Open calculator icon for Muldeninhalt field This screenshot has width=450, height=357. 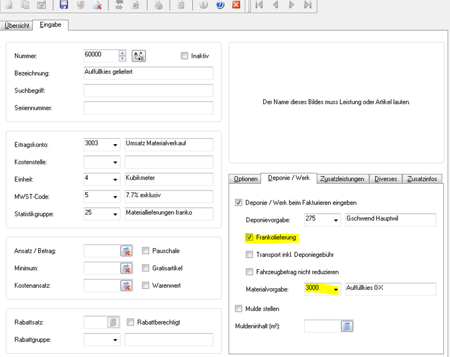(x=347, y=326)
